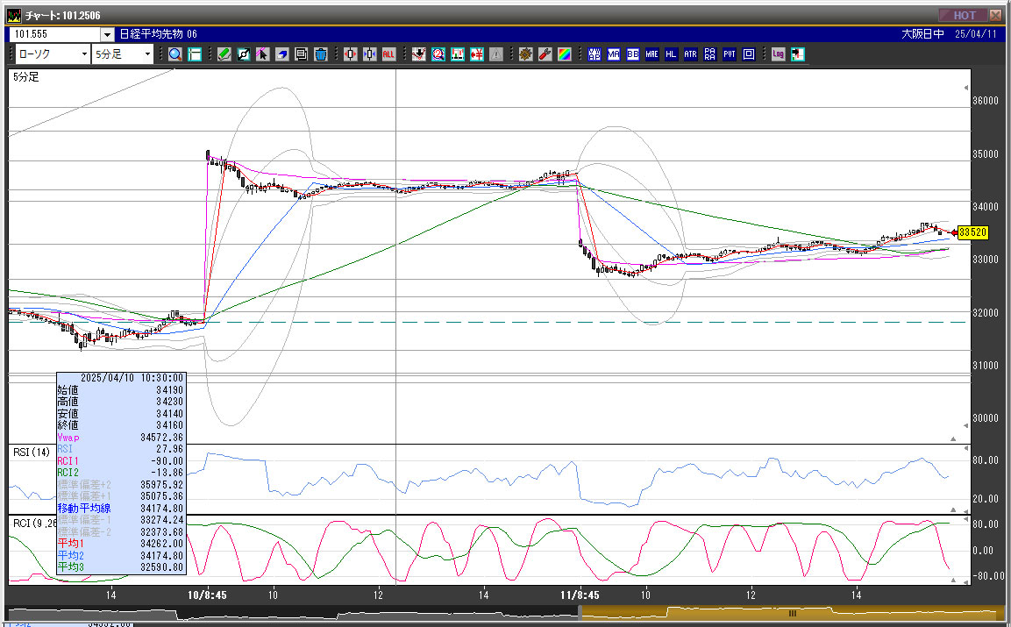Click the grayed warning triangle icon
1011x627 pixels.
pyautogui.click(x=495, y=54)
